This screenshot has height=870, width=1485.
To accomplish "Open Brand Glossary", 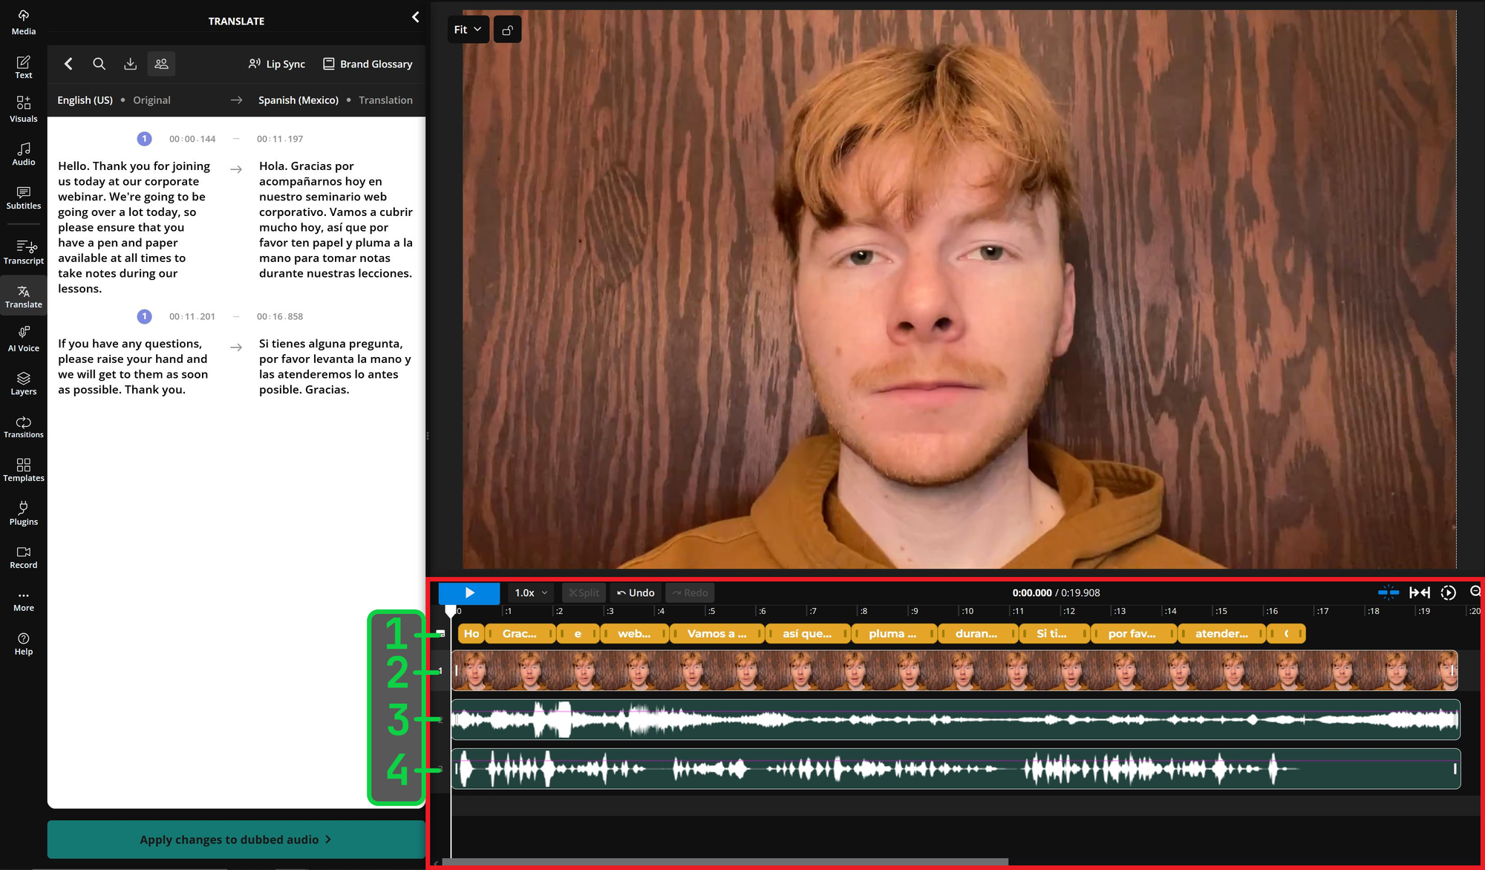I will [368, 64].
